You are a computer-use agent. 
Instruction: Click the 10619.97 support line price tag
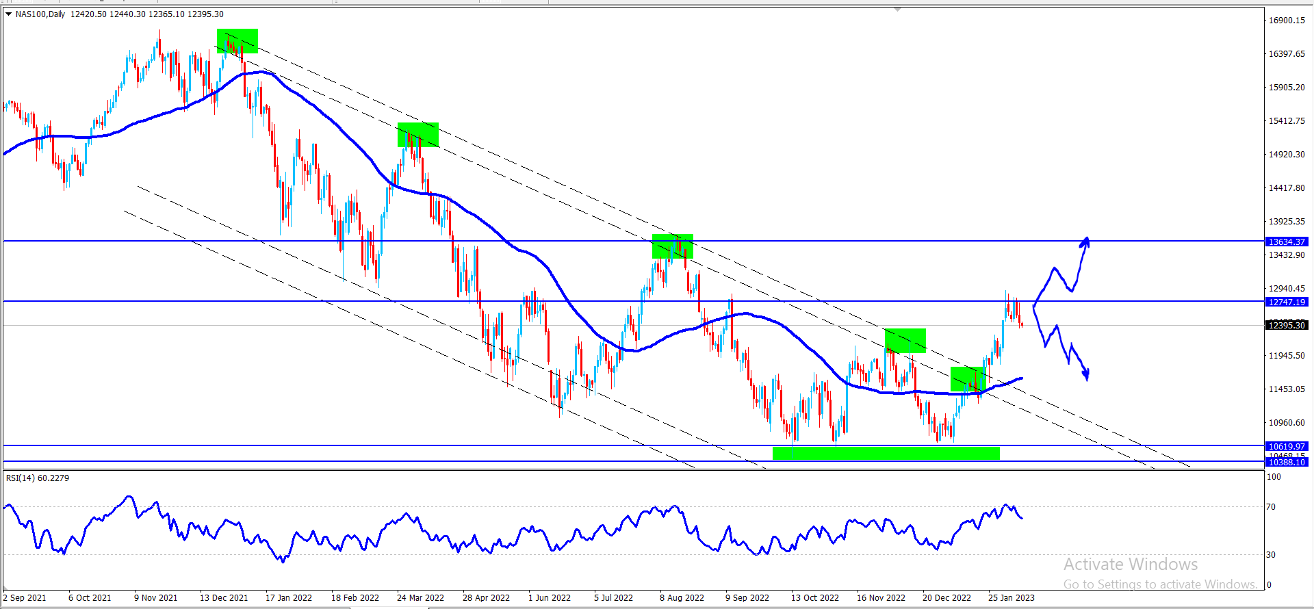coord(1287,446)
